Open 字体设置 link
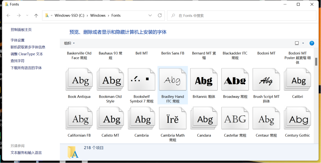This screenshot has height=163, width=321. point(17,40)
